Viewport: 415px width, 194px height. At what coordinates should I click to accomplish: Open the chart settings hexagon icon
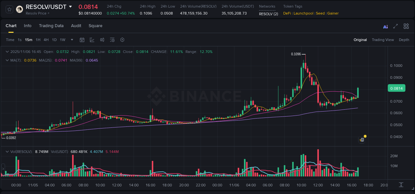[x=122, y=40]
